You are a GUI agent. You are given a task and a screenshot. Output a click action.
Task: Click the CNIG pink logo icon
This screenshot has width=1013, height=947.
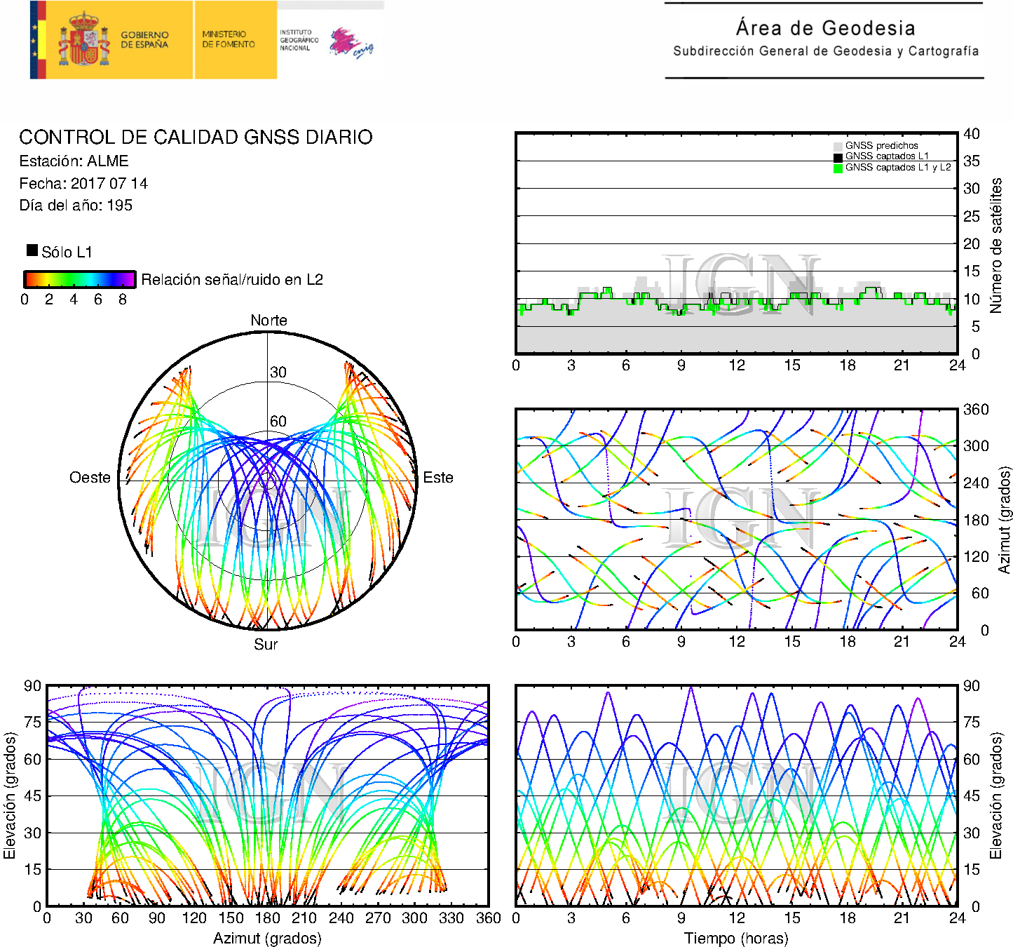pos(351,43)
